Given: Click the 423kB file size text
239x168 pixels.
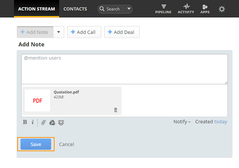Looking at the screenshot, I should [x=59, y=97].
